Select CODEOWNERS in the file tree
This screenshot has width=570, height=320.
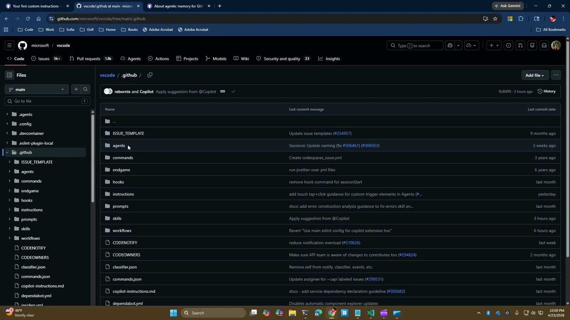pos(35,257)
